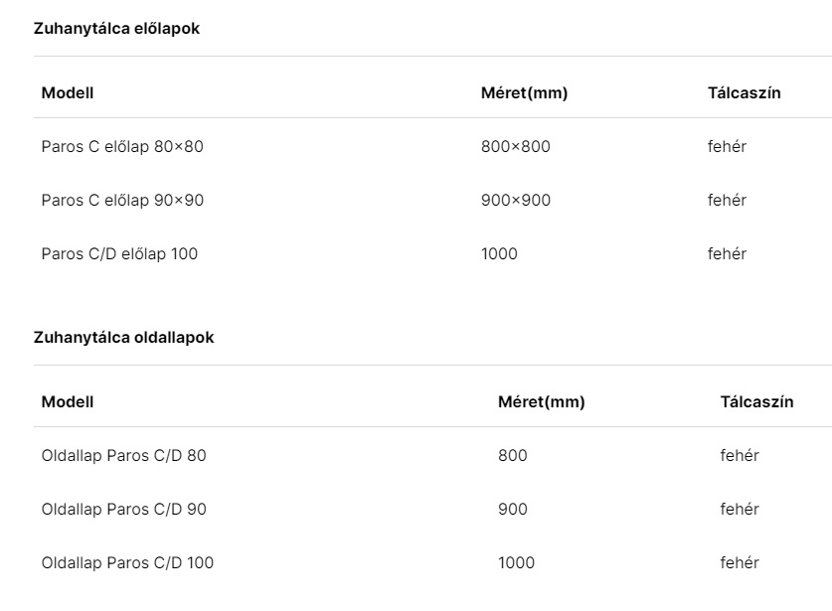This screenshot has width=832, height=611.
Task: Select Modell header in the előlapok table
Action: (68, 93)
